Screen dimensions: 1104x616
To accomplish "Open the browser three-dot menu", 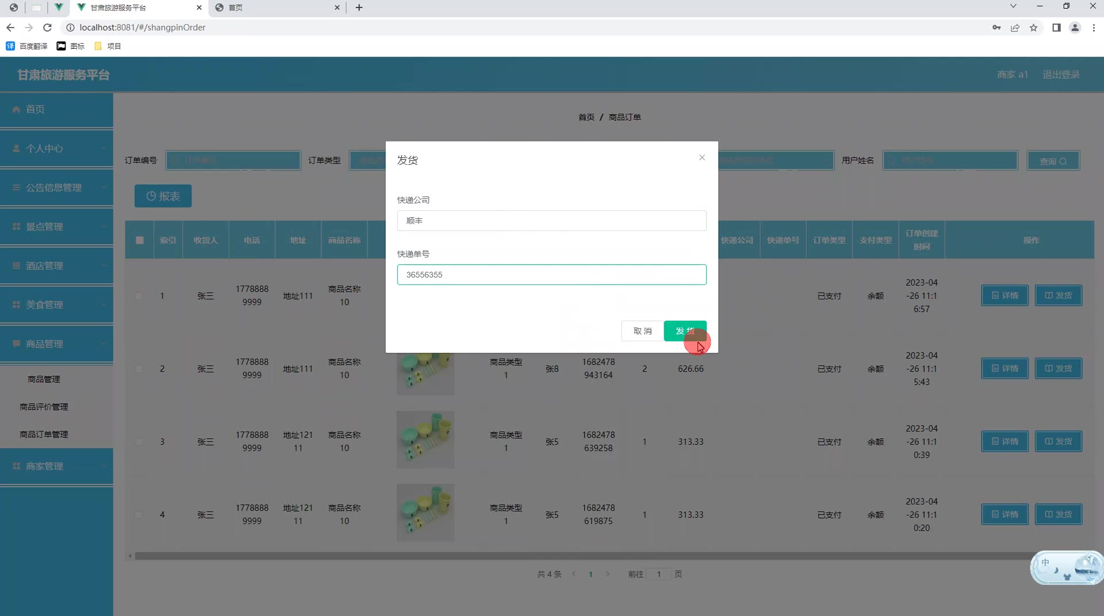I will coord(1094,28).
